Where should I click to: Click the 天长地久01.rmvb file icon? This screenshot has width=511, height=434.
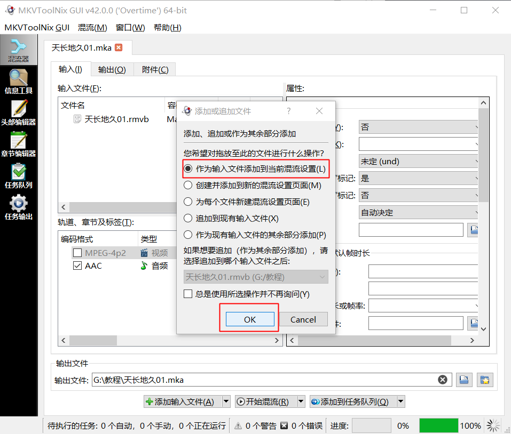77,119
